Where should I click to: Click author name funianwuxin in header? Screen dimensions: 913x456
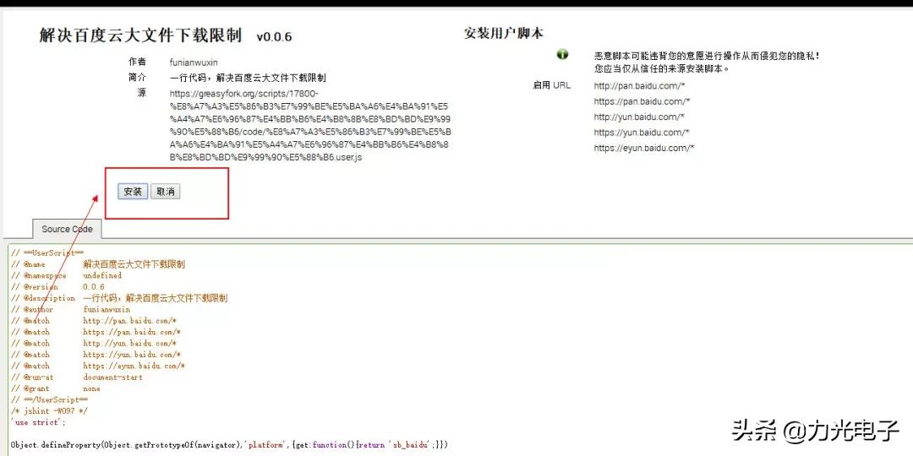[x=194, y=62]
